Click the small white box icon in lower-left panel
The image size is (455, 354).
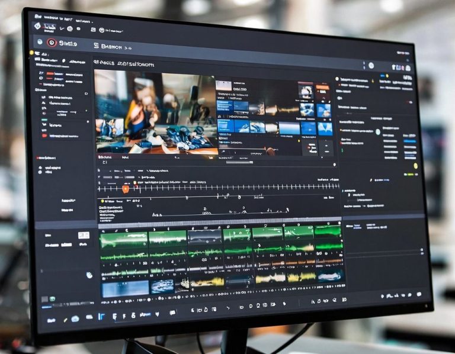(x=84, y=236)
